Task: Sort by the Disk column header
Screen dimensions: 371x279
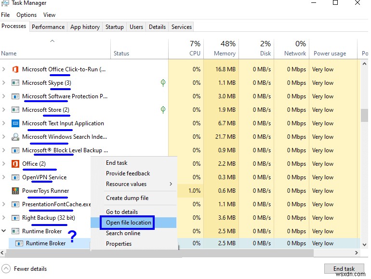Action: [256, 49]
